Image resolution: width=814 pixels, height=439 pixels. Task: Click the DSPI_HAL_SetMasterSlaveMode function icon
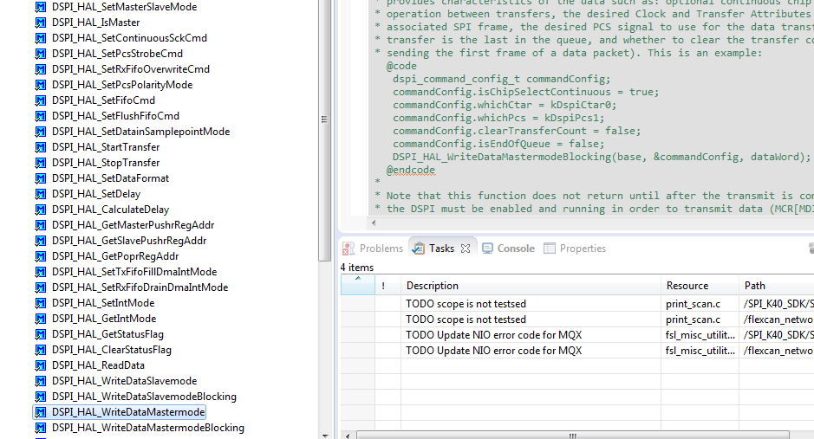click(40, 7)
